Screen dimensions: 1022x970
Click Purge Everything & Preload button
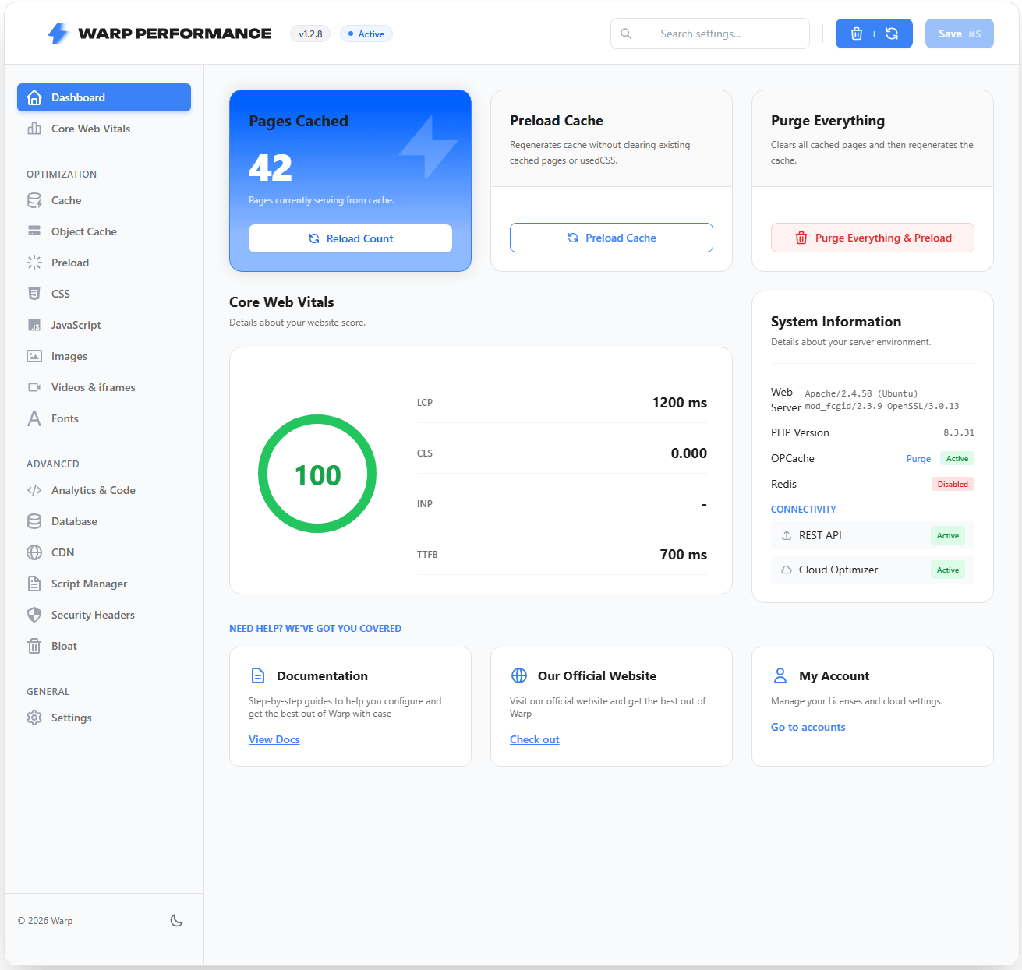coord(872,238)
